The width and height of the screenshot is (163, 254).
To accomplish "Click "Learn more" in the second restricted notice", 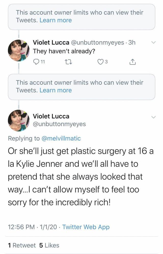I will click(56, 90).
